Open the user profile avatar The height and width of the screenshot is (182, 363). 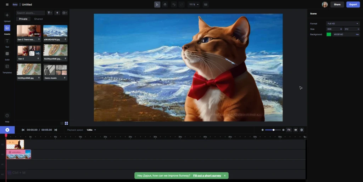pyautogui.click(x=325, y=4)
